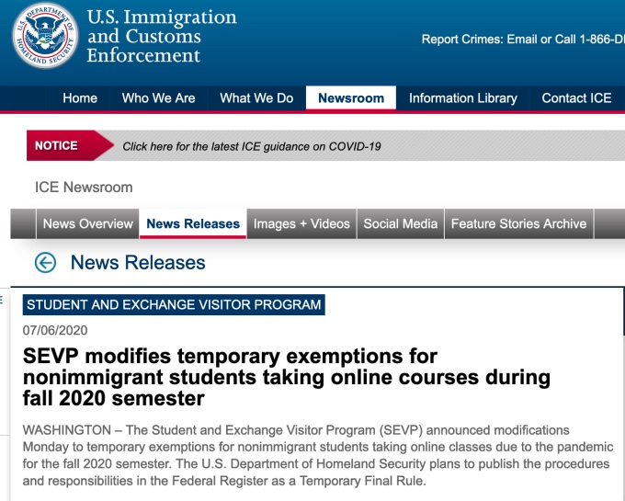Open the Contact ICE menu
The width and height of the screenshot is (625, 501).
point(576,98)
